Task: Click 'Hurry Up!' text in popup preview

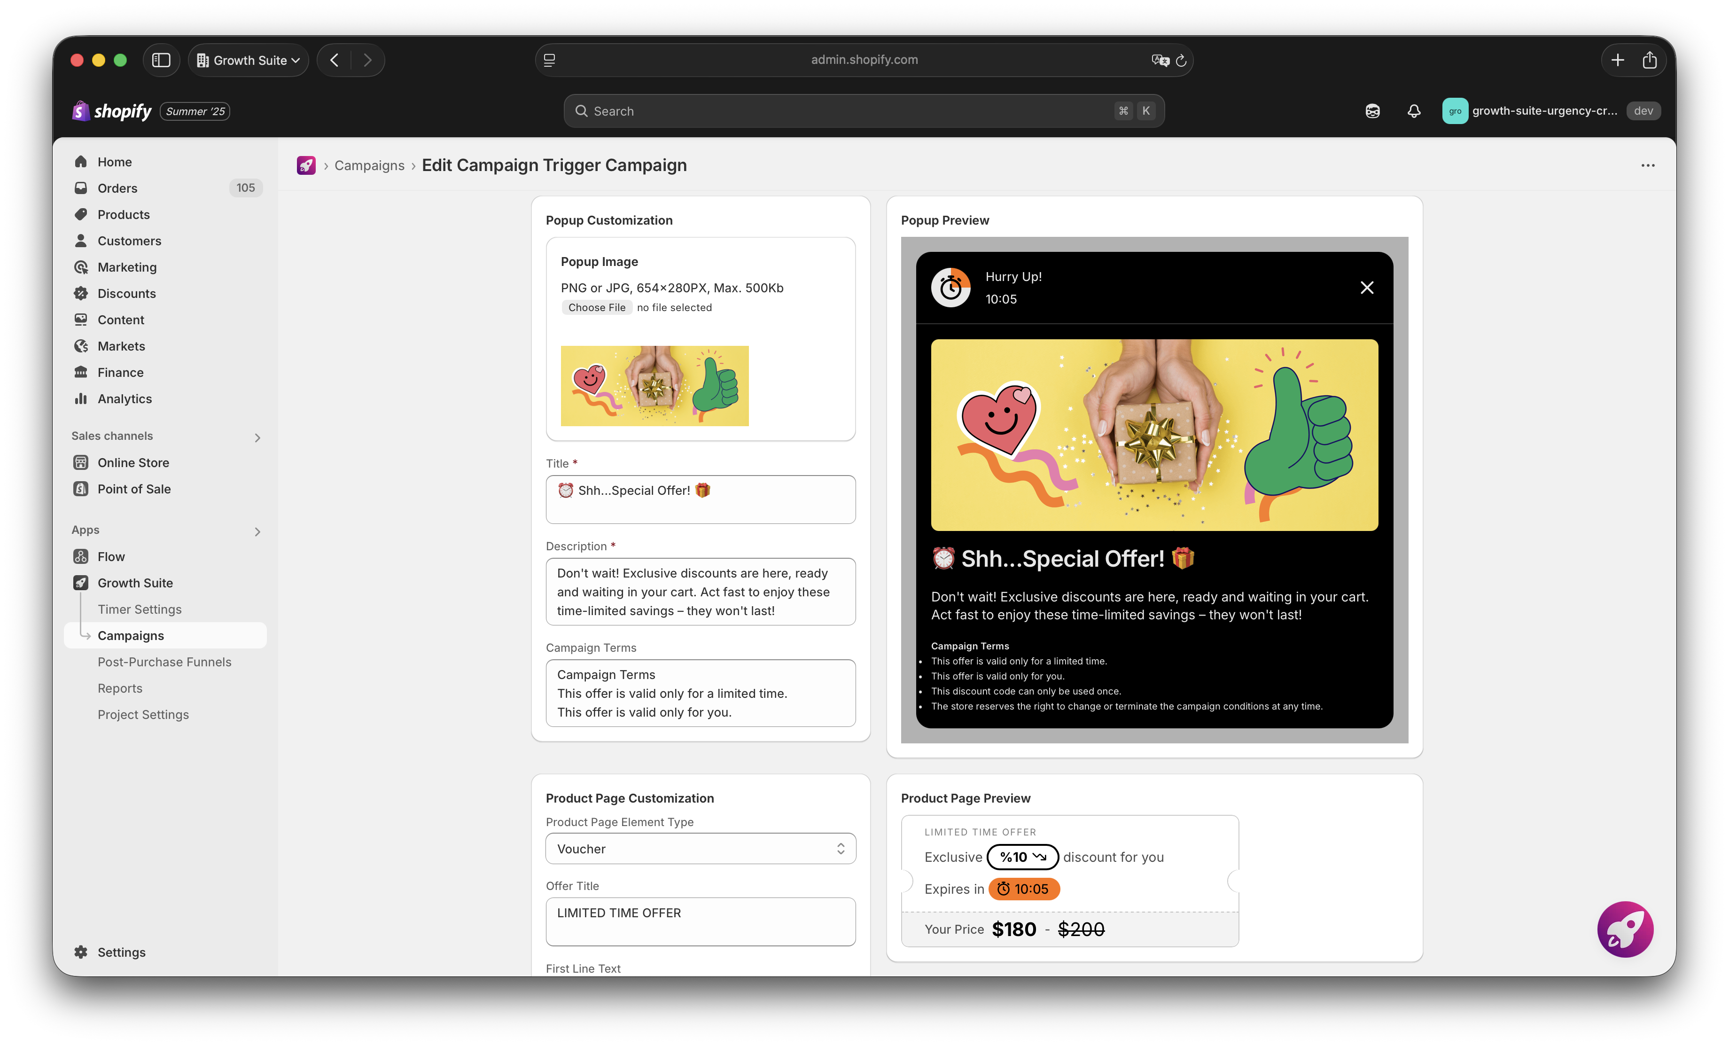Action: [x=1013, y=277]
